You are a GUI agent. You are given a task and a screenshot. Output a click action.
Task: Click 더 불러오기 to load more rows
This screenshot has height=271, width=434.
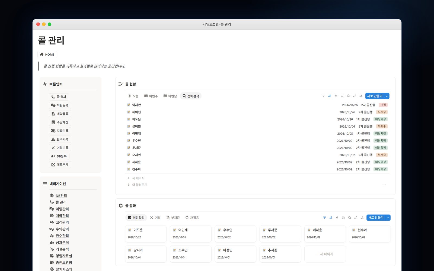click(x=137, y=185)
